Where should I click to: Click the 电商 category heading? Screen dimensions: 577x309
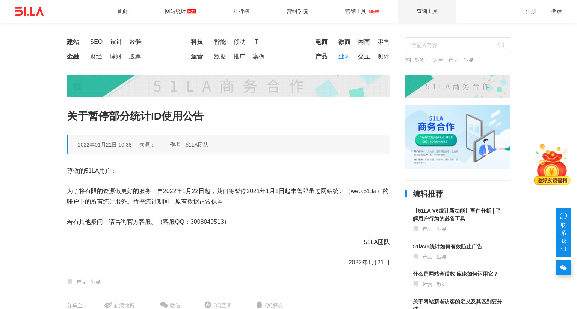(x=322, y=42)
